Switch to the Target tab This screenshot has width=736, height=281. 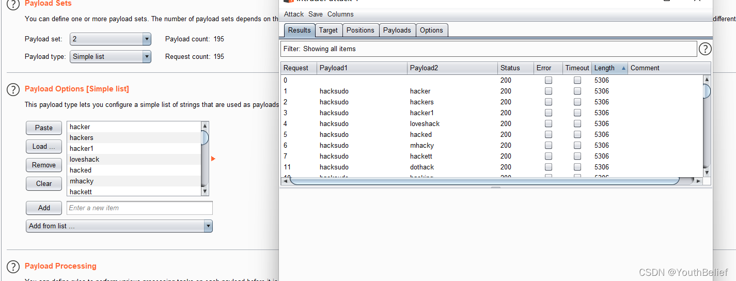coord(328,30)
